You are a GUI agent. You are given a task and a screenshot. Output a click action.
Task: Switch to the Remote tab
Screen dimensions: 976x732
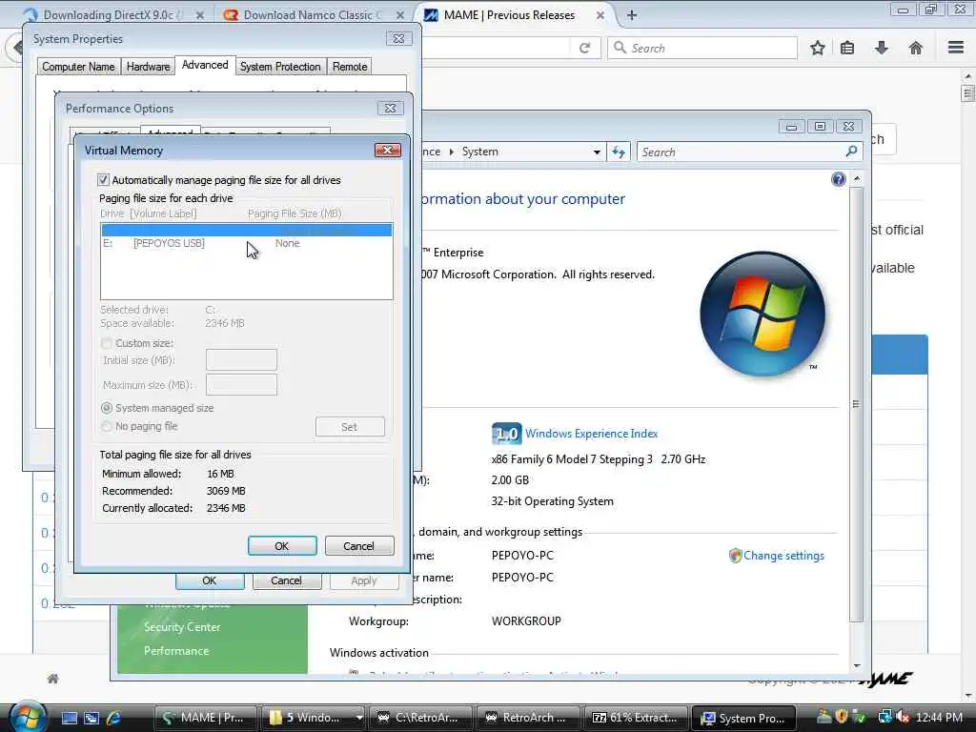point(350,67)
